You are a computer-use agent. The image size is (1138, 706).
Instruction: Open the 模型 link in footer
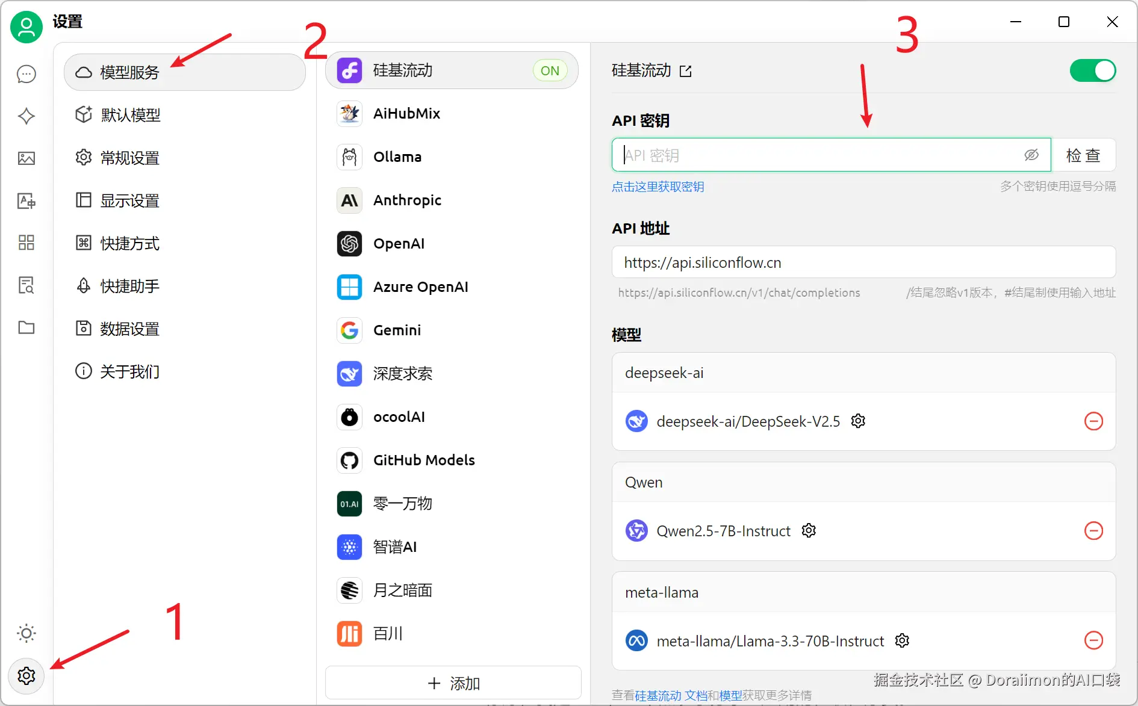pos(731,696)
